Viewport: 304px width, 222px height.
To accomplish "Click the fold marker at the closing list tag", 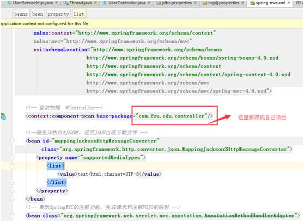I will (12, 182).
